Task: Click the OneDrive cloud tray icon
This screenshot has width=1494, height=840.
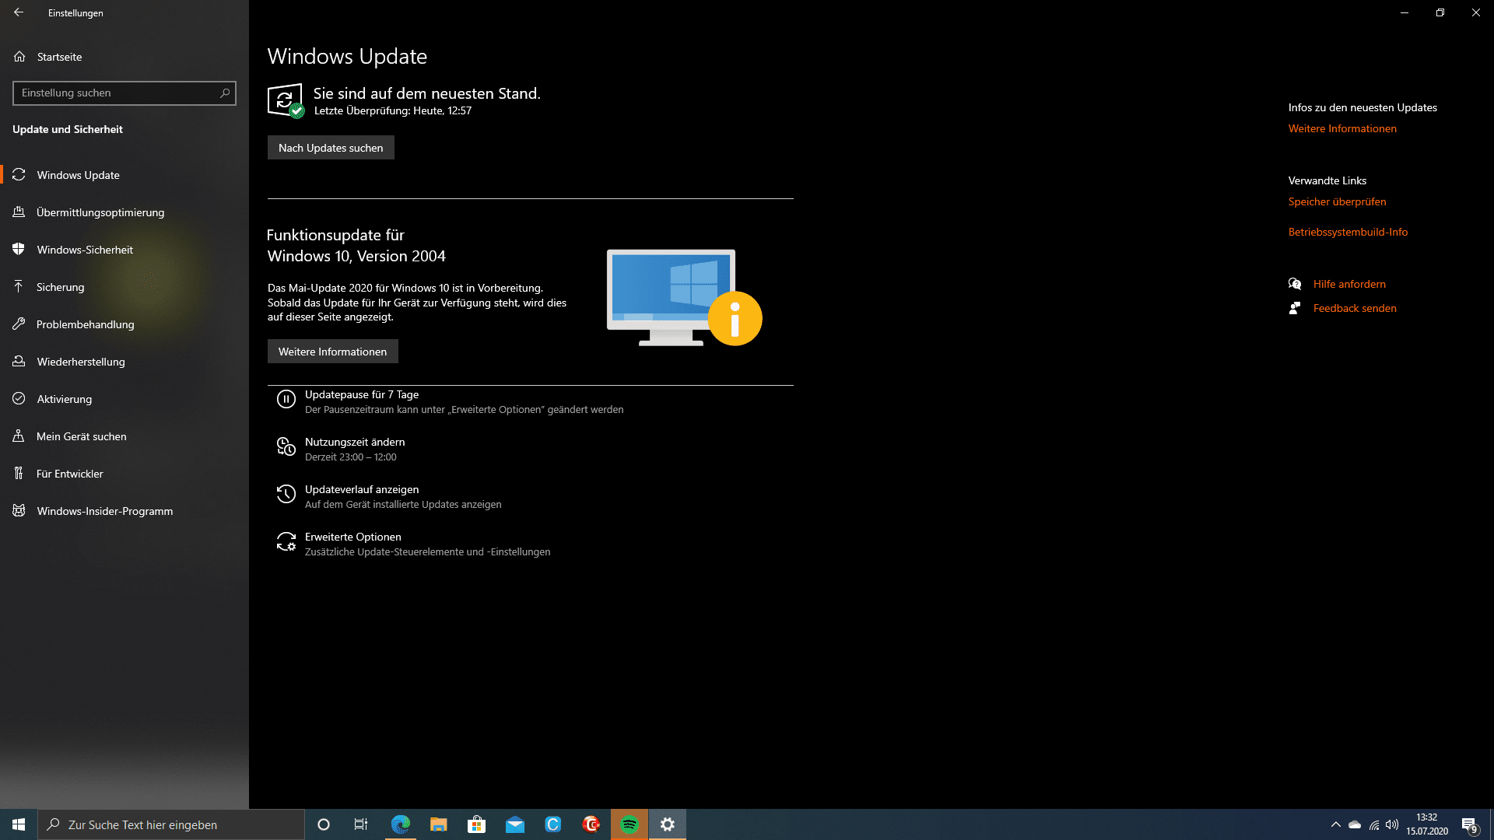Action: click(x=1355, y=824)
